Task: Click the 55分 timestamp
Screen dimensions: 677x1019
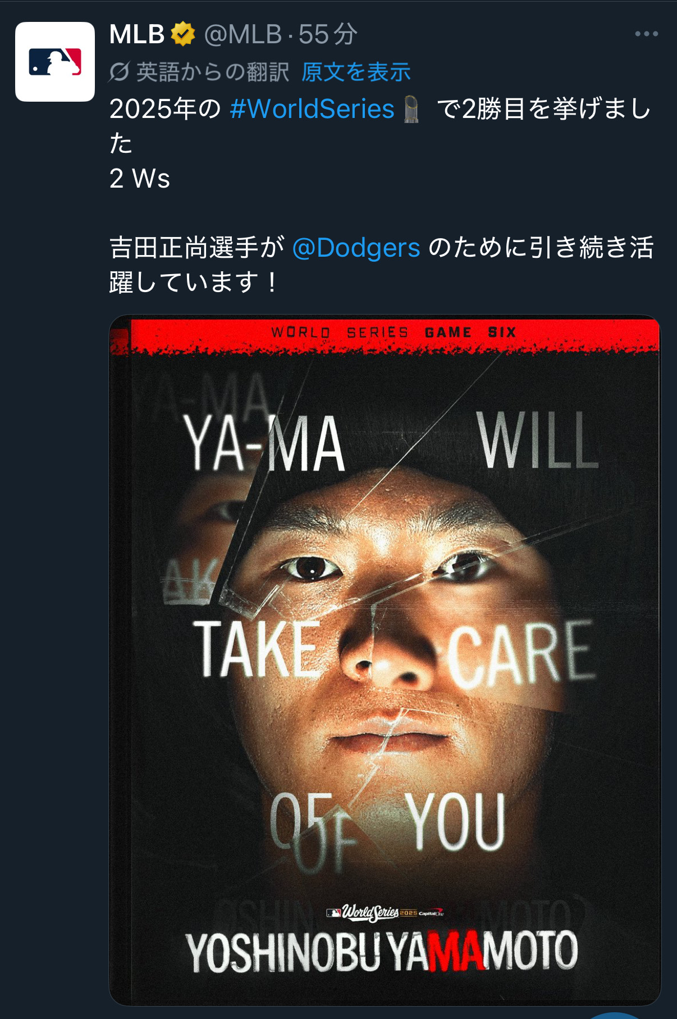Action: [x=328, y=34]
